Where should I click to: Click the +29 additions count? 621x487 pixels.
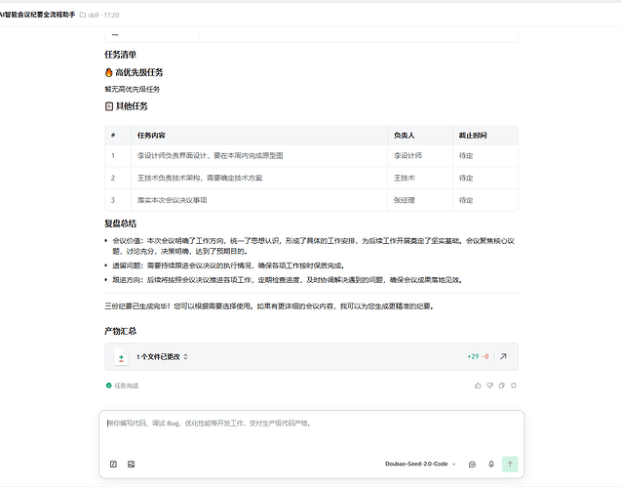pos(473,356)
